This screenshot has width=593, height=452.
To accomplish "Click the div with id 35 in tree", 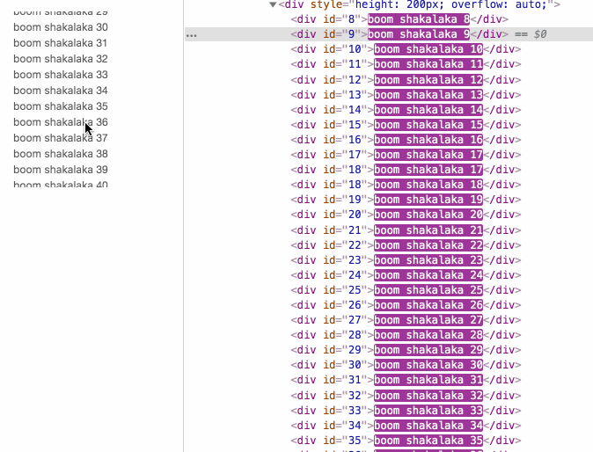I will (406, 441).
